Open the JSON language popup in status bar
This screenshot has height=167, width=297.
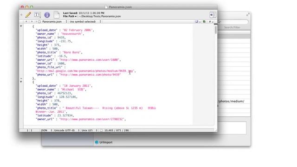[46, 130]
